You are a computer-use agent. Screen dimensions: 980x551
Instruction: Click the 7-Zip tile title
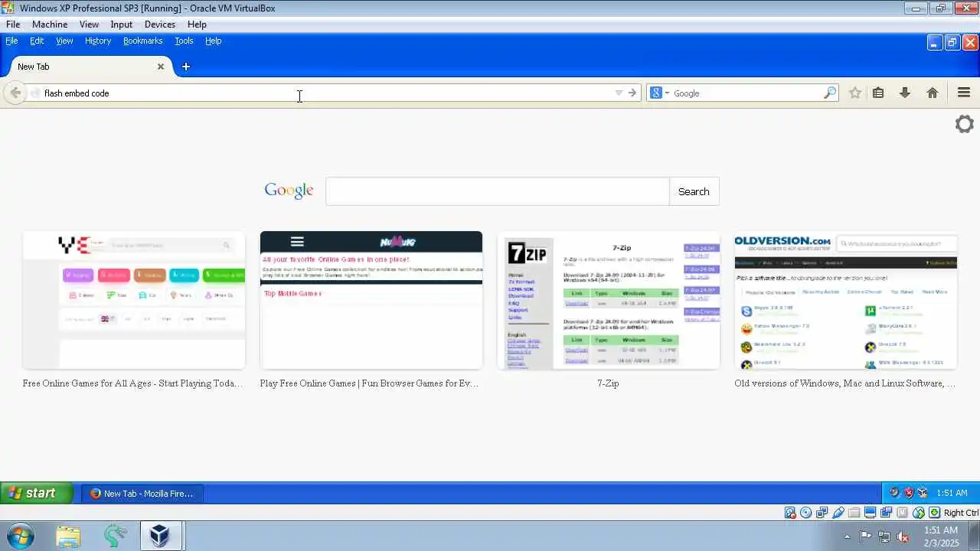[x=608, y=383]
